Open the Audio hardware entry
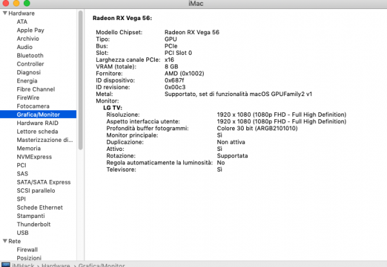Viewport: 387px width, 267px height. point(25,47)
